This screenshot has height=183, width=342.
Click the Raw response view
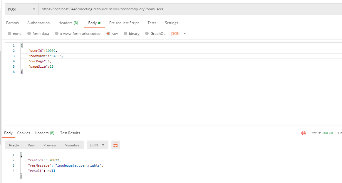point(31,145)
